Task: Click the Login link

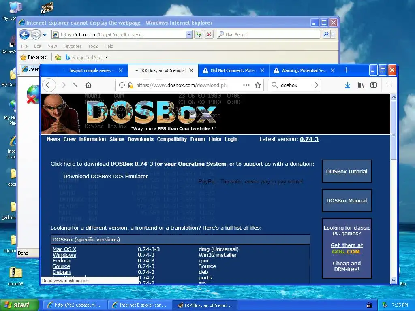Action: (x=231, y=139)
